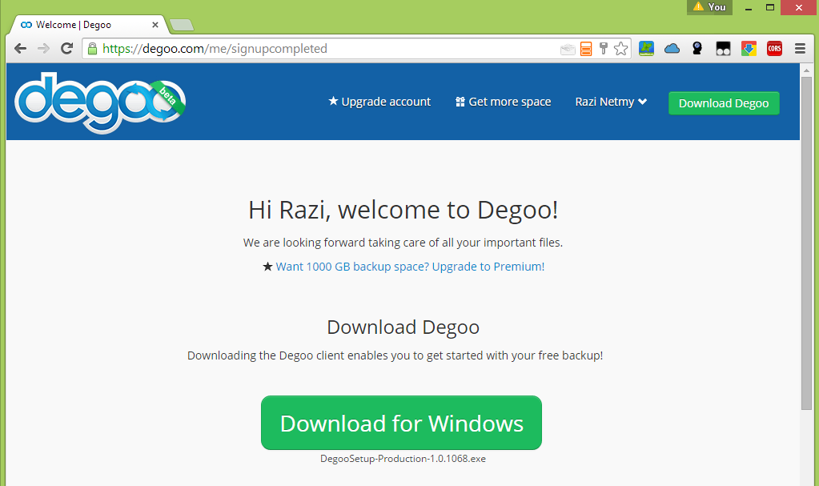Open a new browser tab
This screenshot has width=819, height=486.
[x=182, y=25]
